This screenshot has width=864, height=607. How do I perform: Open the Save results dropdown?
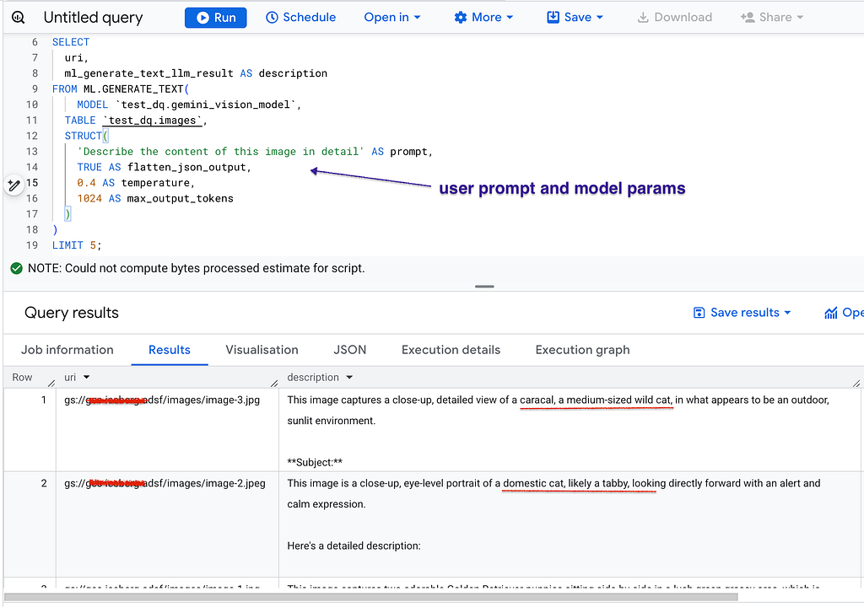point(742,313)
